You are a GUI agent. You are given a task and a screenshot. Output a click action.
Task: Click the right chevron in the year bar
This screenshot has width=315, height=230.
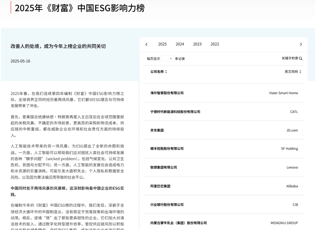point(301,44)
